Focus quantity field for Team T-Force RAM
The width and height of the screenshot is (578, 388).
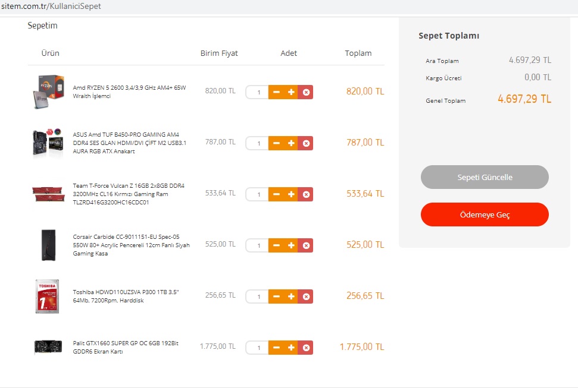coord(257,194)
